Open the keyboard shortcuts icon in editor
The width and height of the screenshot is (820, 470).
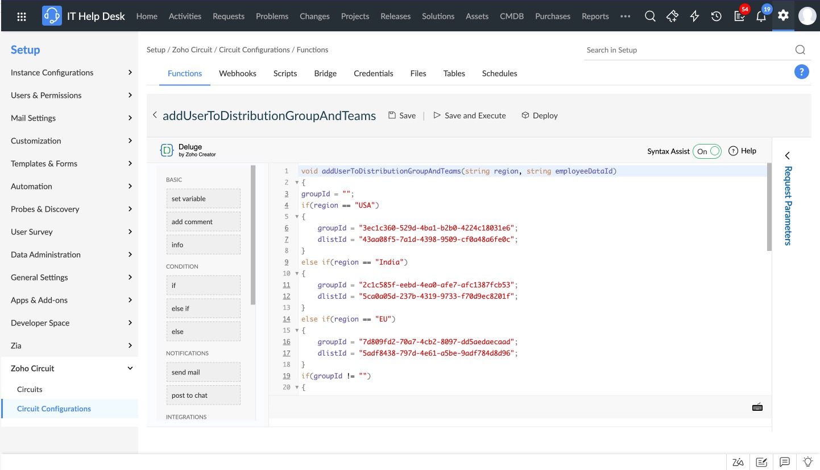(757, 407)
